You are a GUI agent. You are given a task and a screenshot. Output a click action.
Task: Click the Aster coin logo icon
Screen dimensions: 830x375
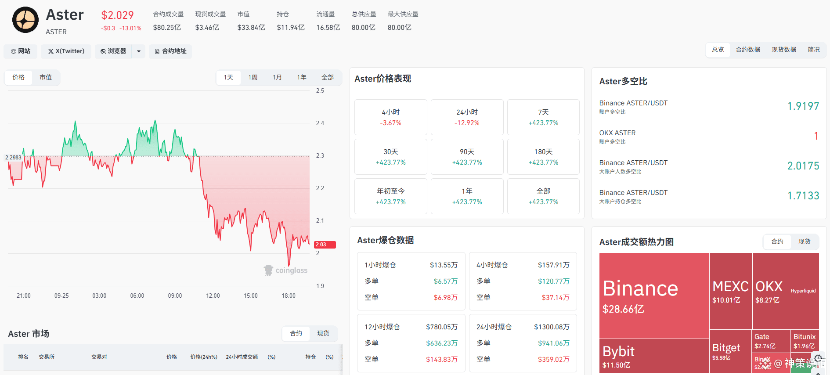coord(25,20)
